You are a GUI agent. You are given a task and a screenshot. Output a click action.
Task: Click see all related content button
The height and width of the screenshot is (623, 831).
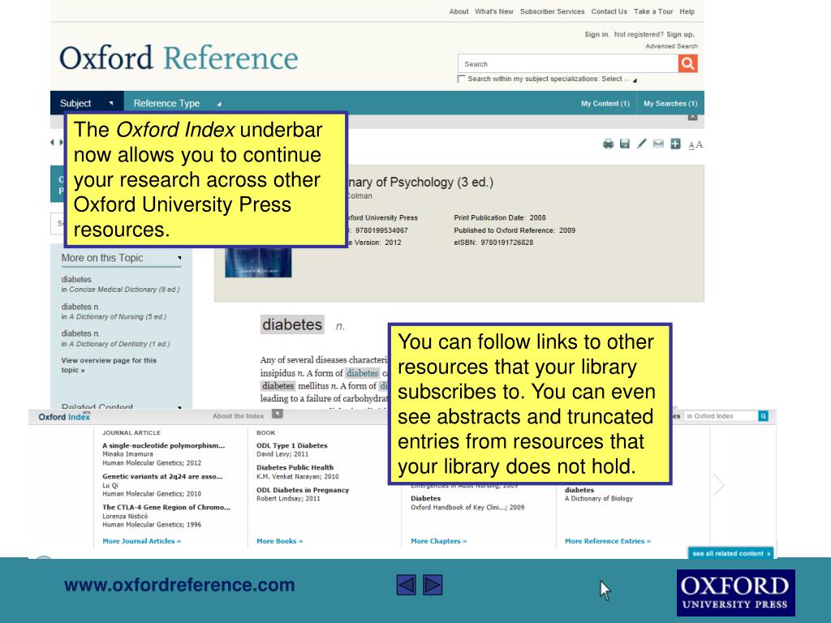731,553
